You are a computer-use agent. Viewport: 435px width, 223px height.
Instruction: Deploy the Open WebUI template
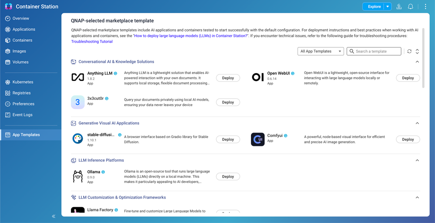(x=408, y=78)
